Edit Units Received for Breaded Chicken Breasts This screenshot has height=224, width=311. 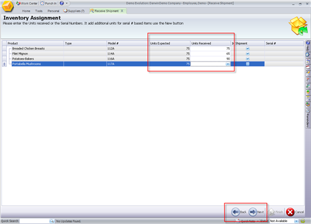[x=210, y=49]
